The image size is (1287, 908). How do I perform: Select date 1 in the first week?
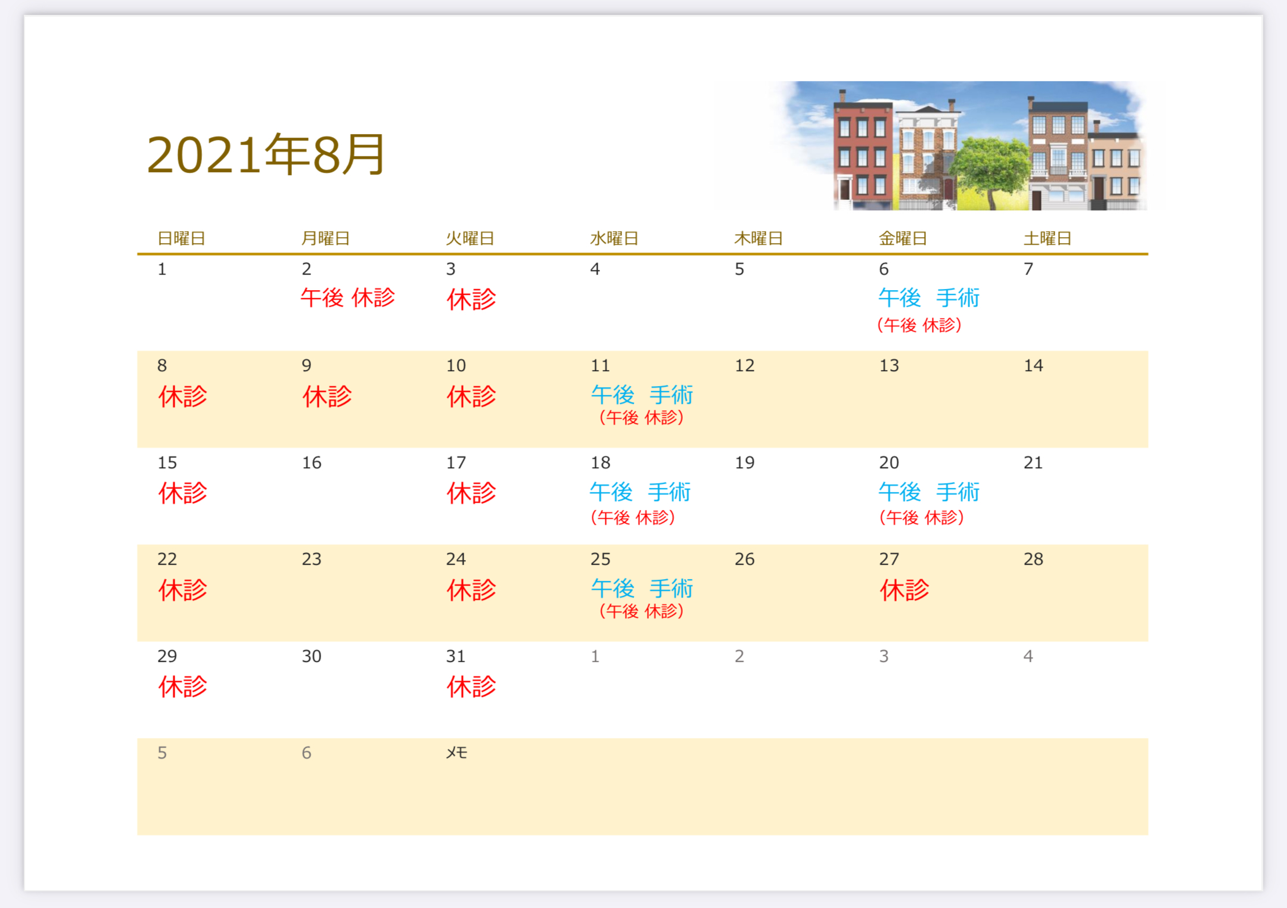click(162, 269)
